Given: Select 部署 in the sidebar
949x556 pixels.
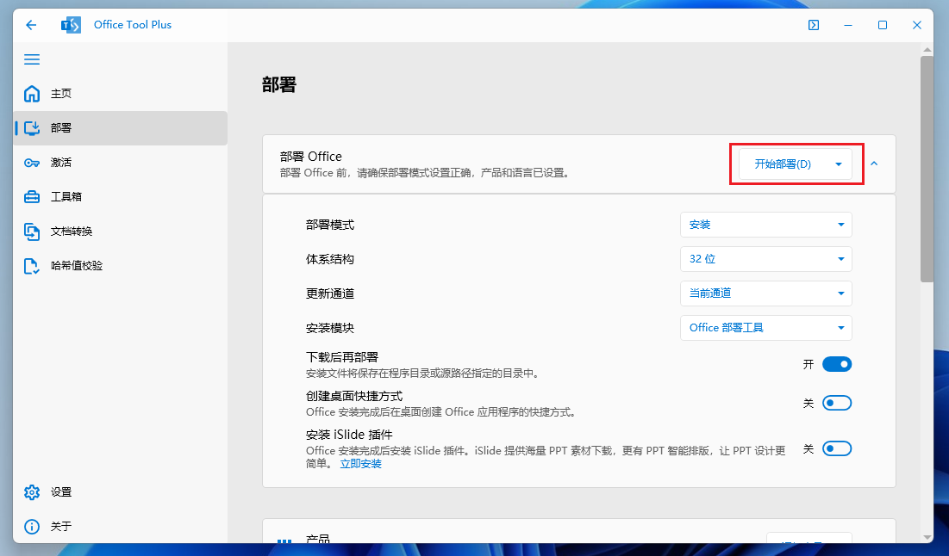Looking at the screenshot, I should point(121,128).
